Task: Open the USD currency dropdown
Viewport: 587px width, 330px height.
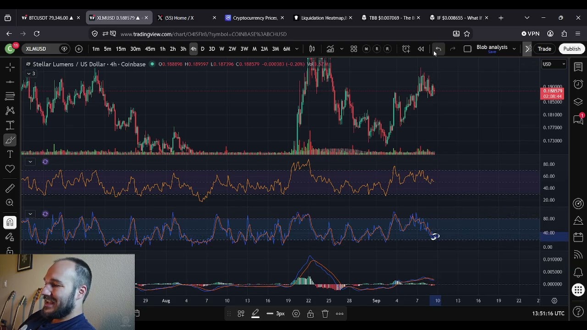Action: pyautogui.click(x=554, y=64)
